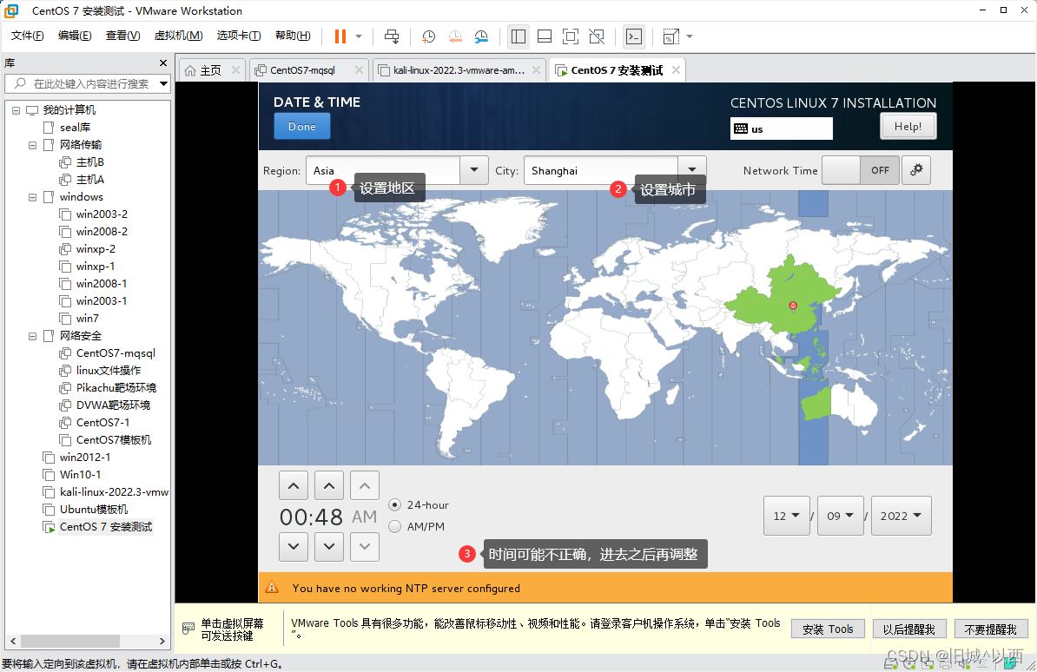1037x672 pixels.
Task: Click the us keyboard layout indicator
Action: coord(781,128)
